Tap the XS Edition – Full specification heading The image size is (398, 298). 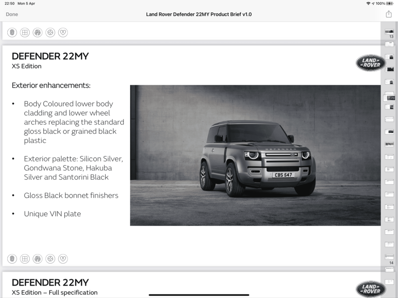(x=55, y=292)
